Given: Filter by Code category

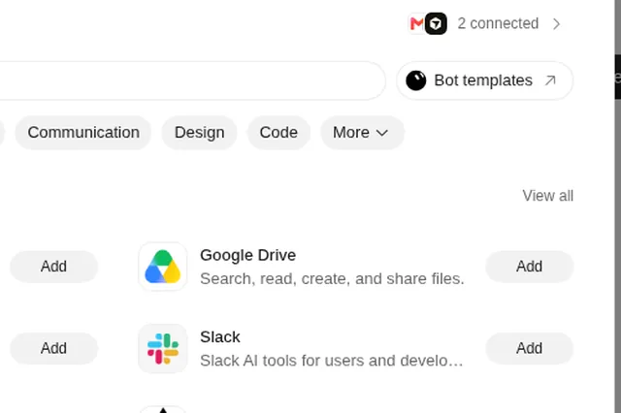Looking at the screenshot, I should (278, 133).
